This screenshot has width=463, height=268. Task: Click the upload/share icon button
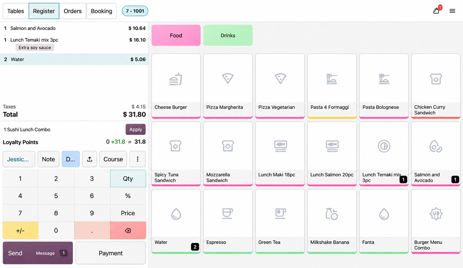click(x=90, y=159)
